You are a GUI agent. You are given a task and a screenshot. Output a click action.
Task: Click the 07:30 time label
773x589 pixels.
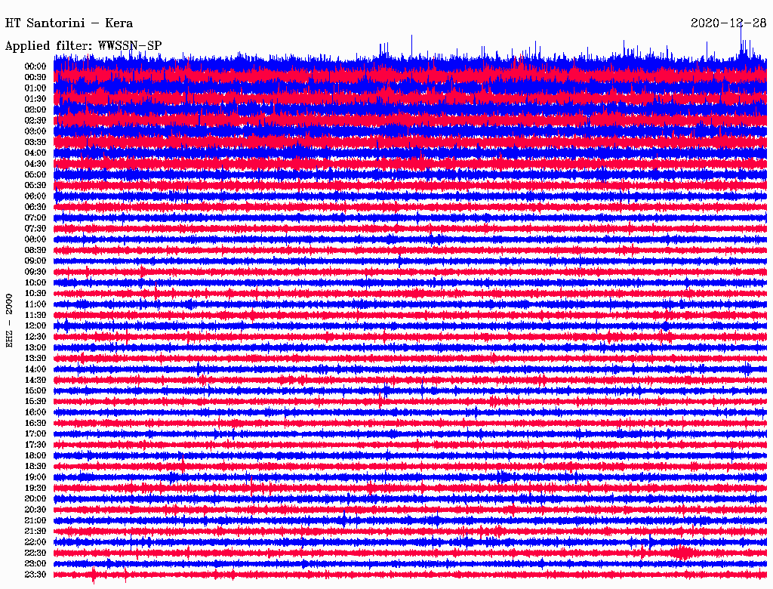35,229
